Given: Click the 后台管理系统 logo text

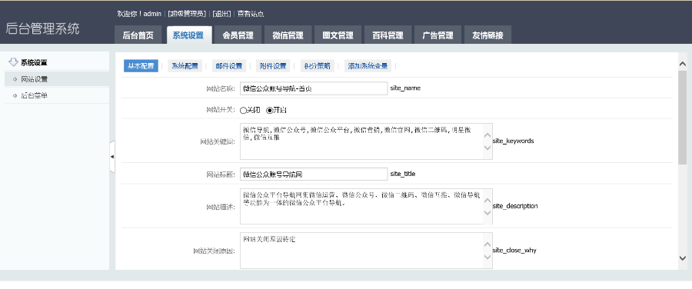Looking at the screenshot, I should 42,28.
